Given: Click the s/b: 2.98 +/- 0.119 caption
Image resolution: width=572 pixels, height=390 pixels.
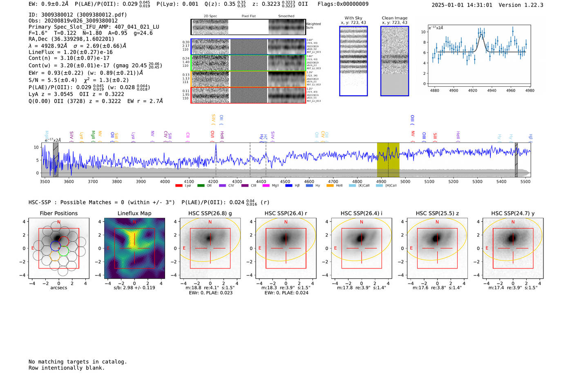Looking at the screenshot, I should pos(134,288).
